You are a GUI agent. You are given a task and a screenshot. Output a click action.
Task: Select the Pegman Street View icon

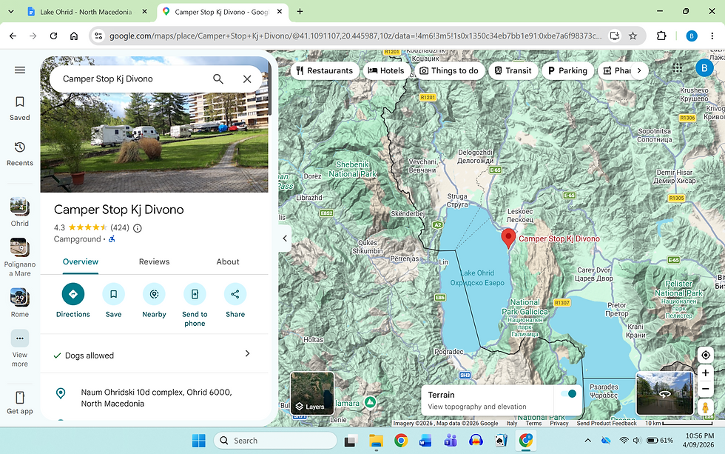(705, 408)
